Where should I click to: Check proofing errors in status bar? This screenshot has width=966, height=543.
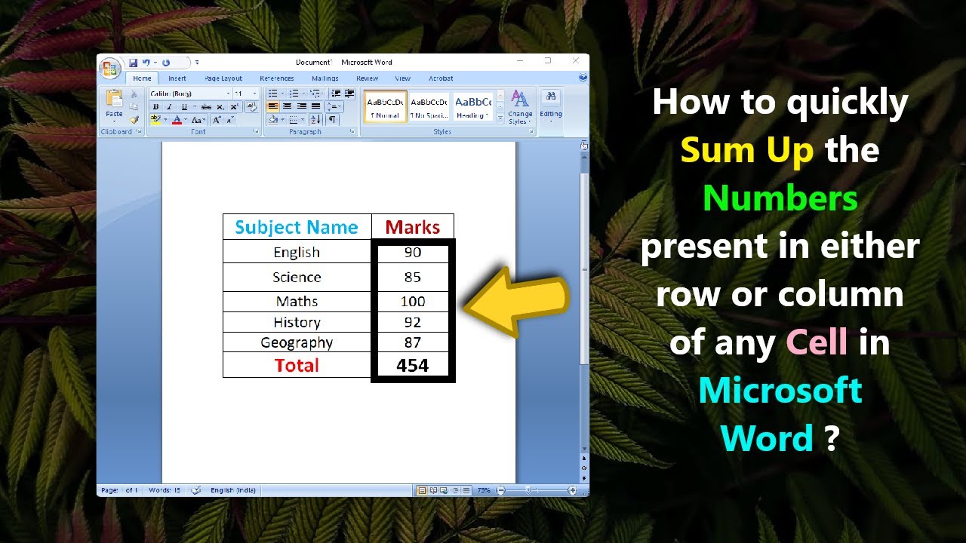196,490
